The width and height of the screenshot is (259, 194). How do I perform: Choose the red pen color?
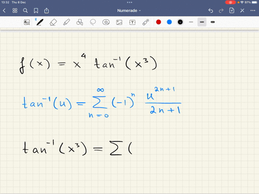(159, 22)
